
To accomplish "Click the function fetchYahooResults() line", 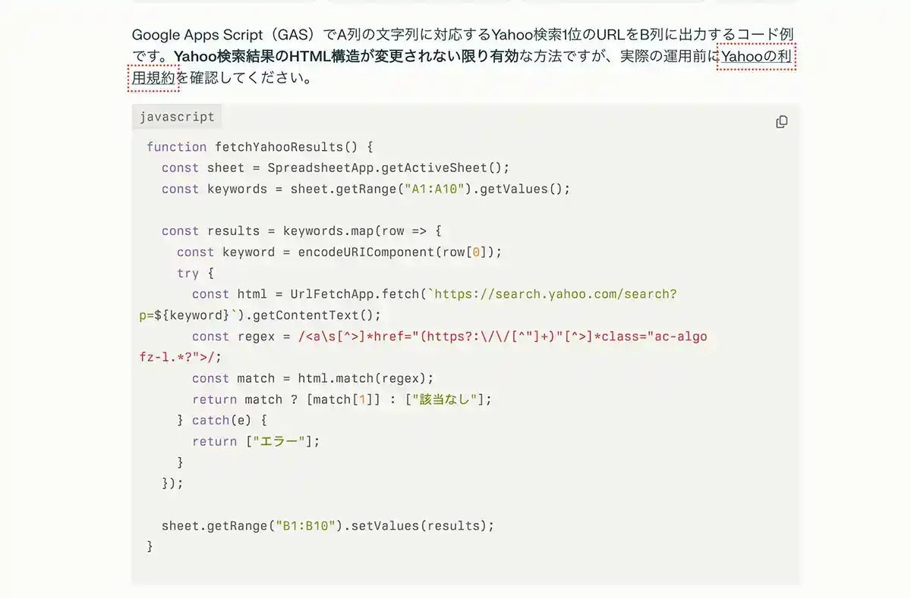I will [x=260, y=147].
